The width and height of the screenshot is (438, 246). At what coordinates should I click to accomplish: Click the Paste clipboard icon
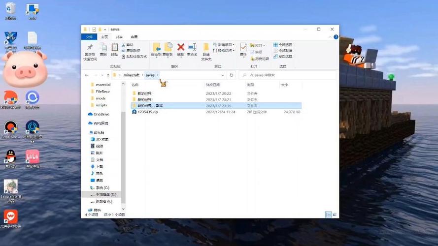(x=114, y=50)
